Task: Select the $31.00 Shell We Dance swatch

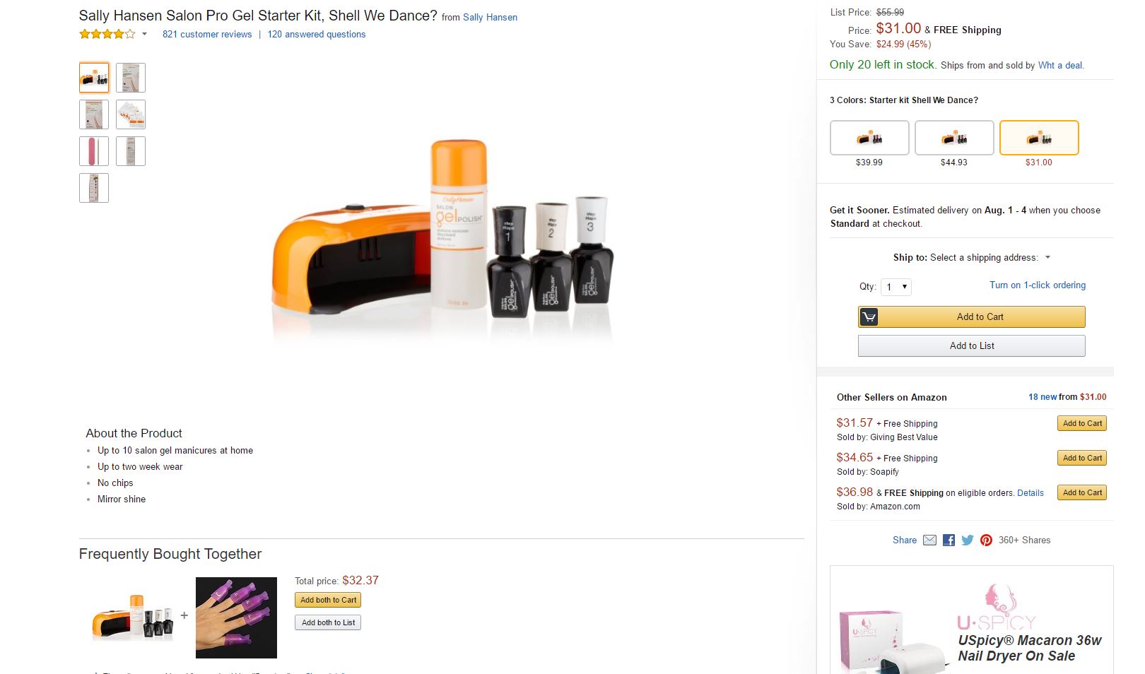Action: pos(1039,138)
